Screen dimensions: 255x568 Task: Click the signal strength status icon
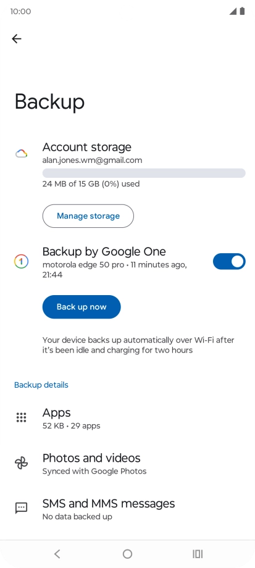(x=233, y=11)
